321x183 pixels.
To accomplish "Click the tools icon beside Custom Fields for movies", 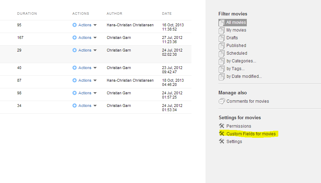I will 222,134.
